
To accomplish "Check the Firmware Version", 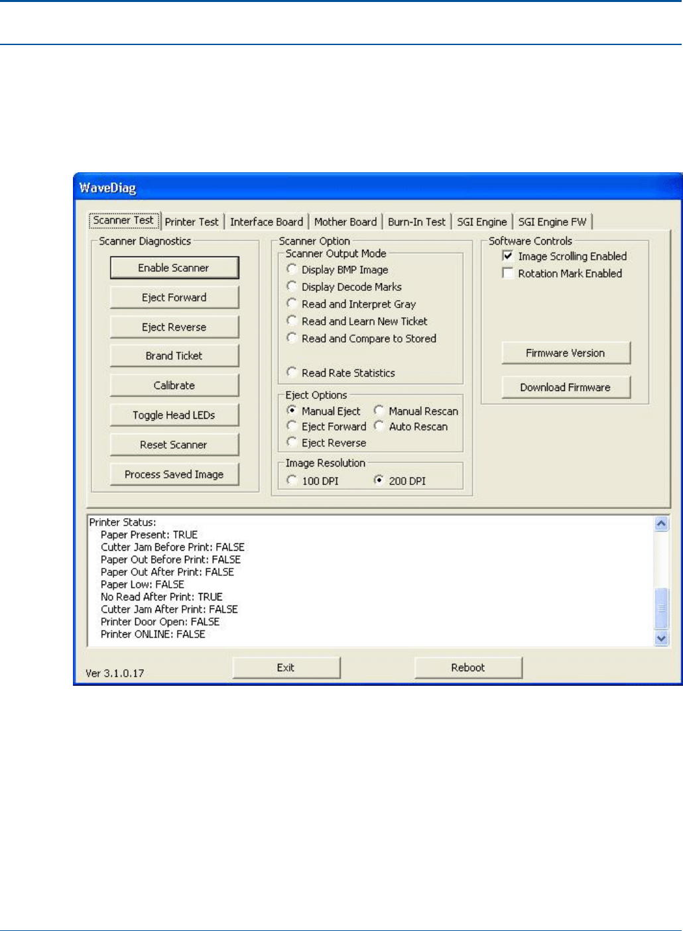I will click(x=566, y=353).
